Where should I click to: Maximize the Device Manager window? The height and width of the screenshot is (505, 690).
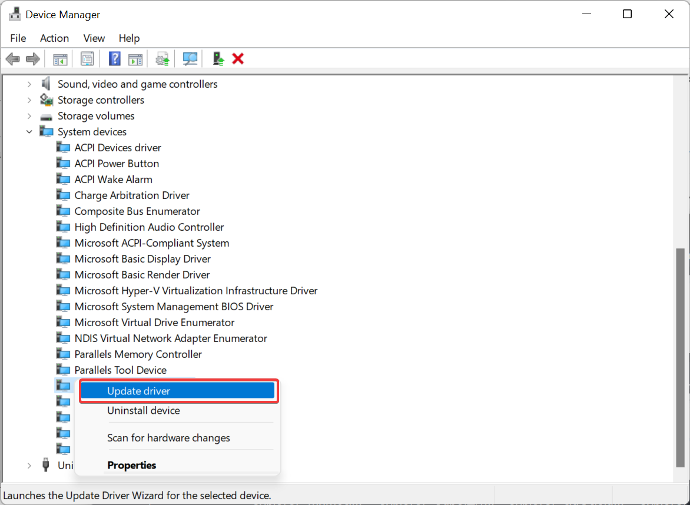627,14
